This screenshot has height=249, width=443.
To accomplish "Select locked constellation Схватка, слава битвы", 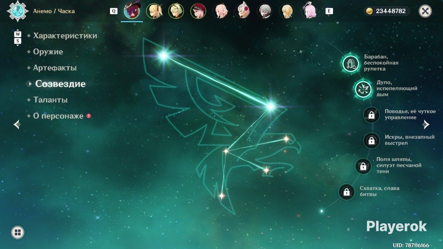I will click(346, 192).
